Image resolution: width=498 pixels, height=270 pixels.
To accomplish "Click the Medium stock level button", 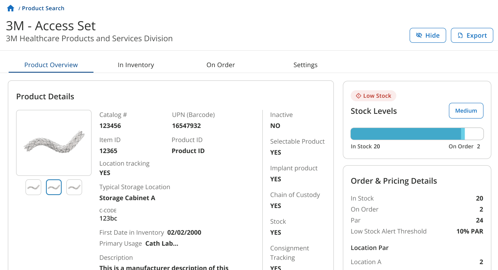I will point(466,111).
